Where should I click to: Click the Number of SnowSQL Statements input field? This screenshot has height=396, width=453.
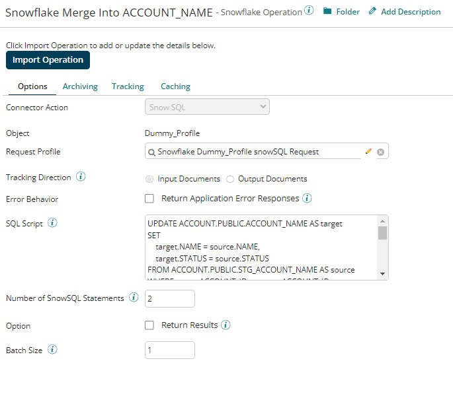170,299
